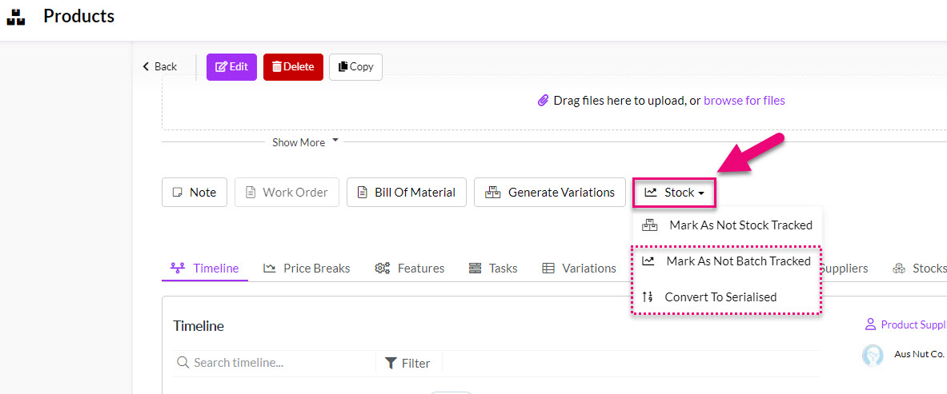Click the Products boxes icon in header

click(16, 17)
